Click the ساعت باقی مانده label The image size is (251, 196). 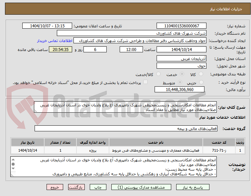[x=33, y=50]
